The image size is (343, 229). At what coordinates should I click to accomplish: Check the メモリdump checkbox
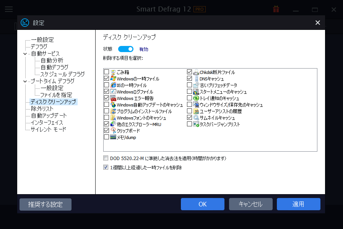click(107, 137)
